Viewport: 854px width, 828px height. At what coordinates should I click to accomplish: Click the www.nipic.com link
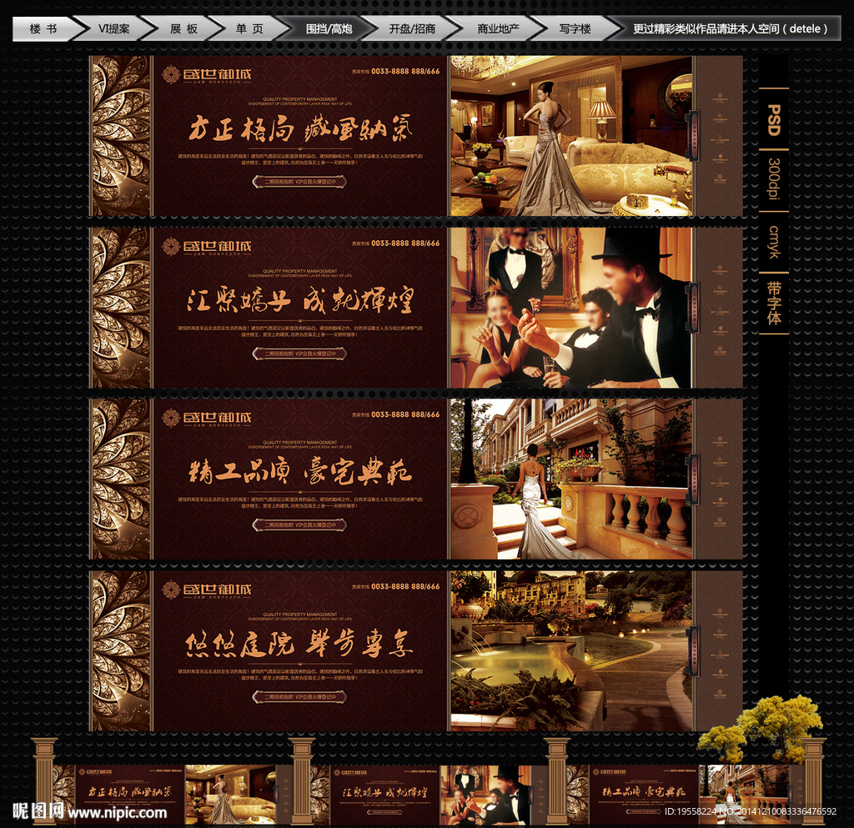coord(118,813)
